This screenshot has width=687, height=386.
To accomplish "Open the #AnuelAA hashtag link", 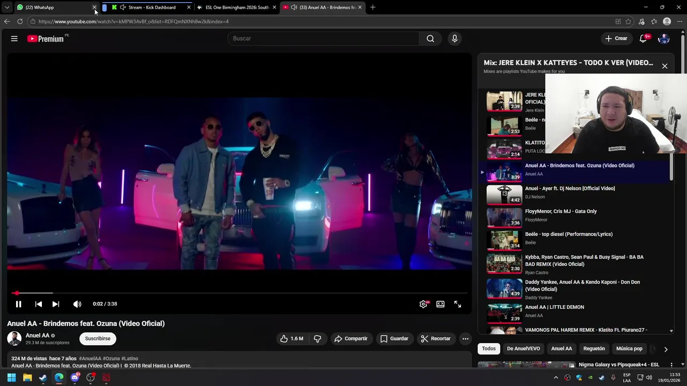I will (x=90, y=358).
